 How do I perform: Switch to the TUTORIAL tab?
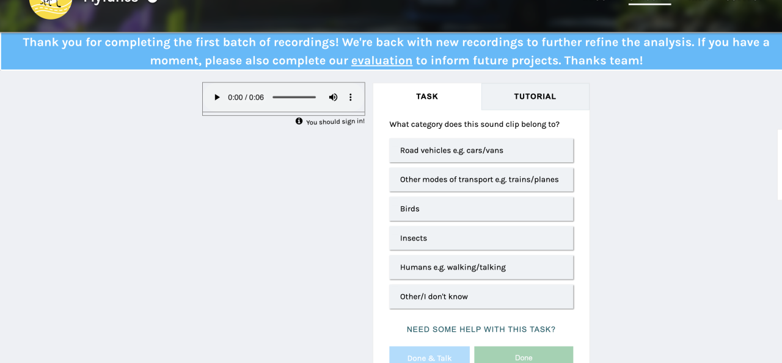(x=535, y=96)
